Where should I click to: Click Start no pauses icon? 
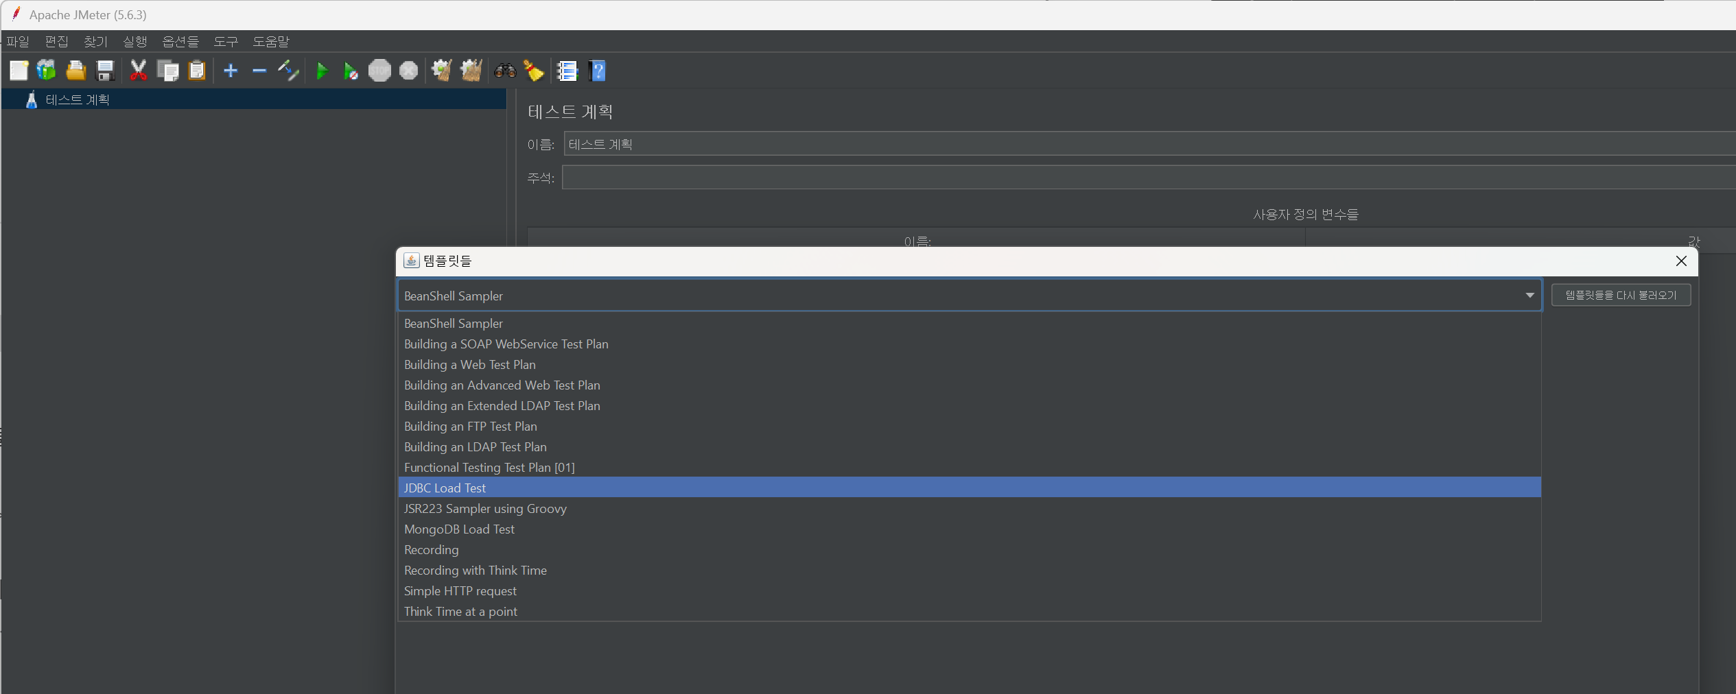click(x=351, y=71)
